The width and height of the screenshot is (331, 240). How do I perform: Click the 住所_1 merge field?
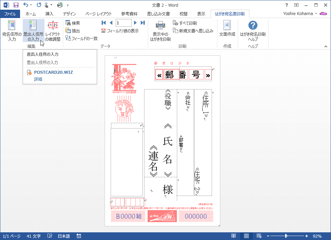click(205, 104)
